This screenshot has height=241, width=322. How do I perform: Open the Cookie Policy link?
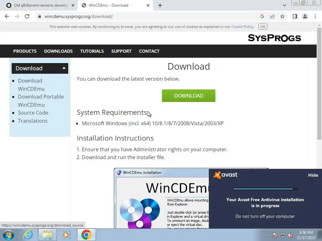(242, 27)
